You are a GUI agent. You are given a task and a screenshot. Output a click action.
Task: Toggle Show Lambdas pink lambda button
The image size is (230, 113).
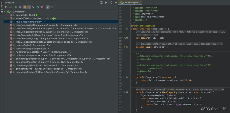tap(42, 7)
